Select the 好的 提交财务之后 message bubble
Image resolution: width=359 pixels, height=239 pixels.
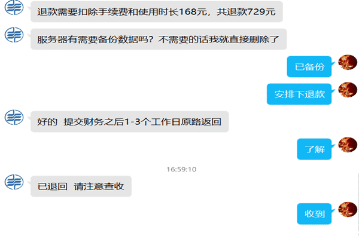130,121
